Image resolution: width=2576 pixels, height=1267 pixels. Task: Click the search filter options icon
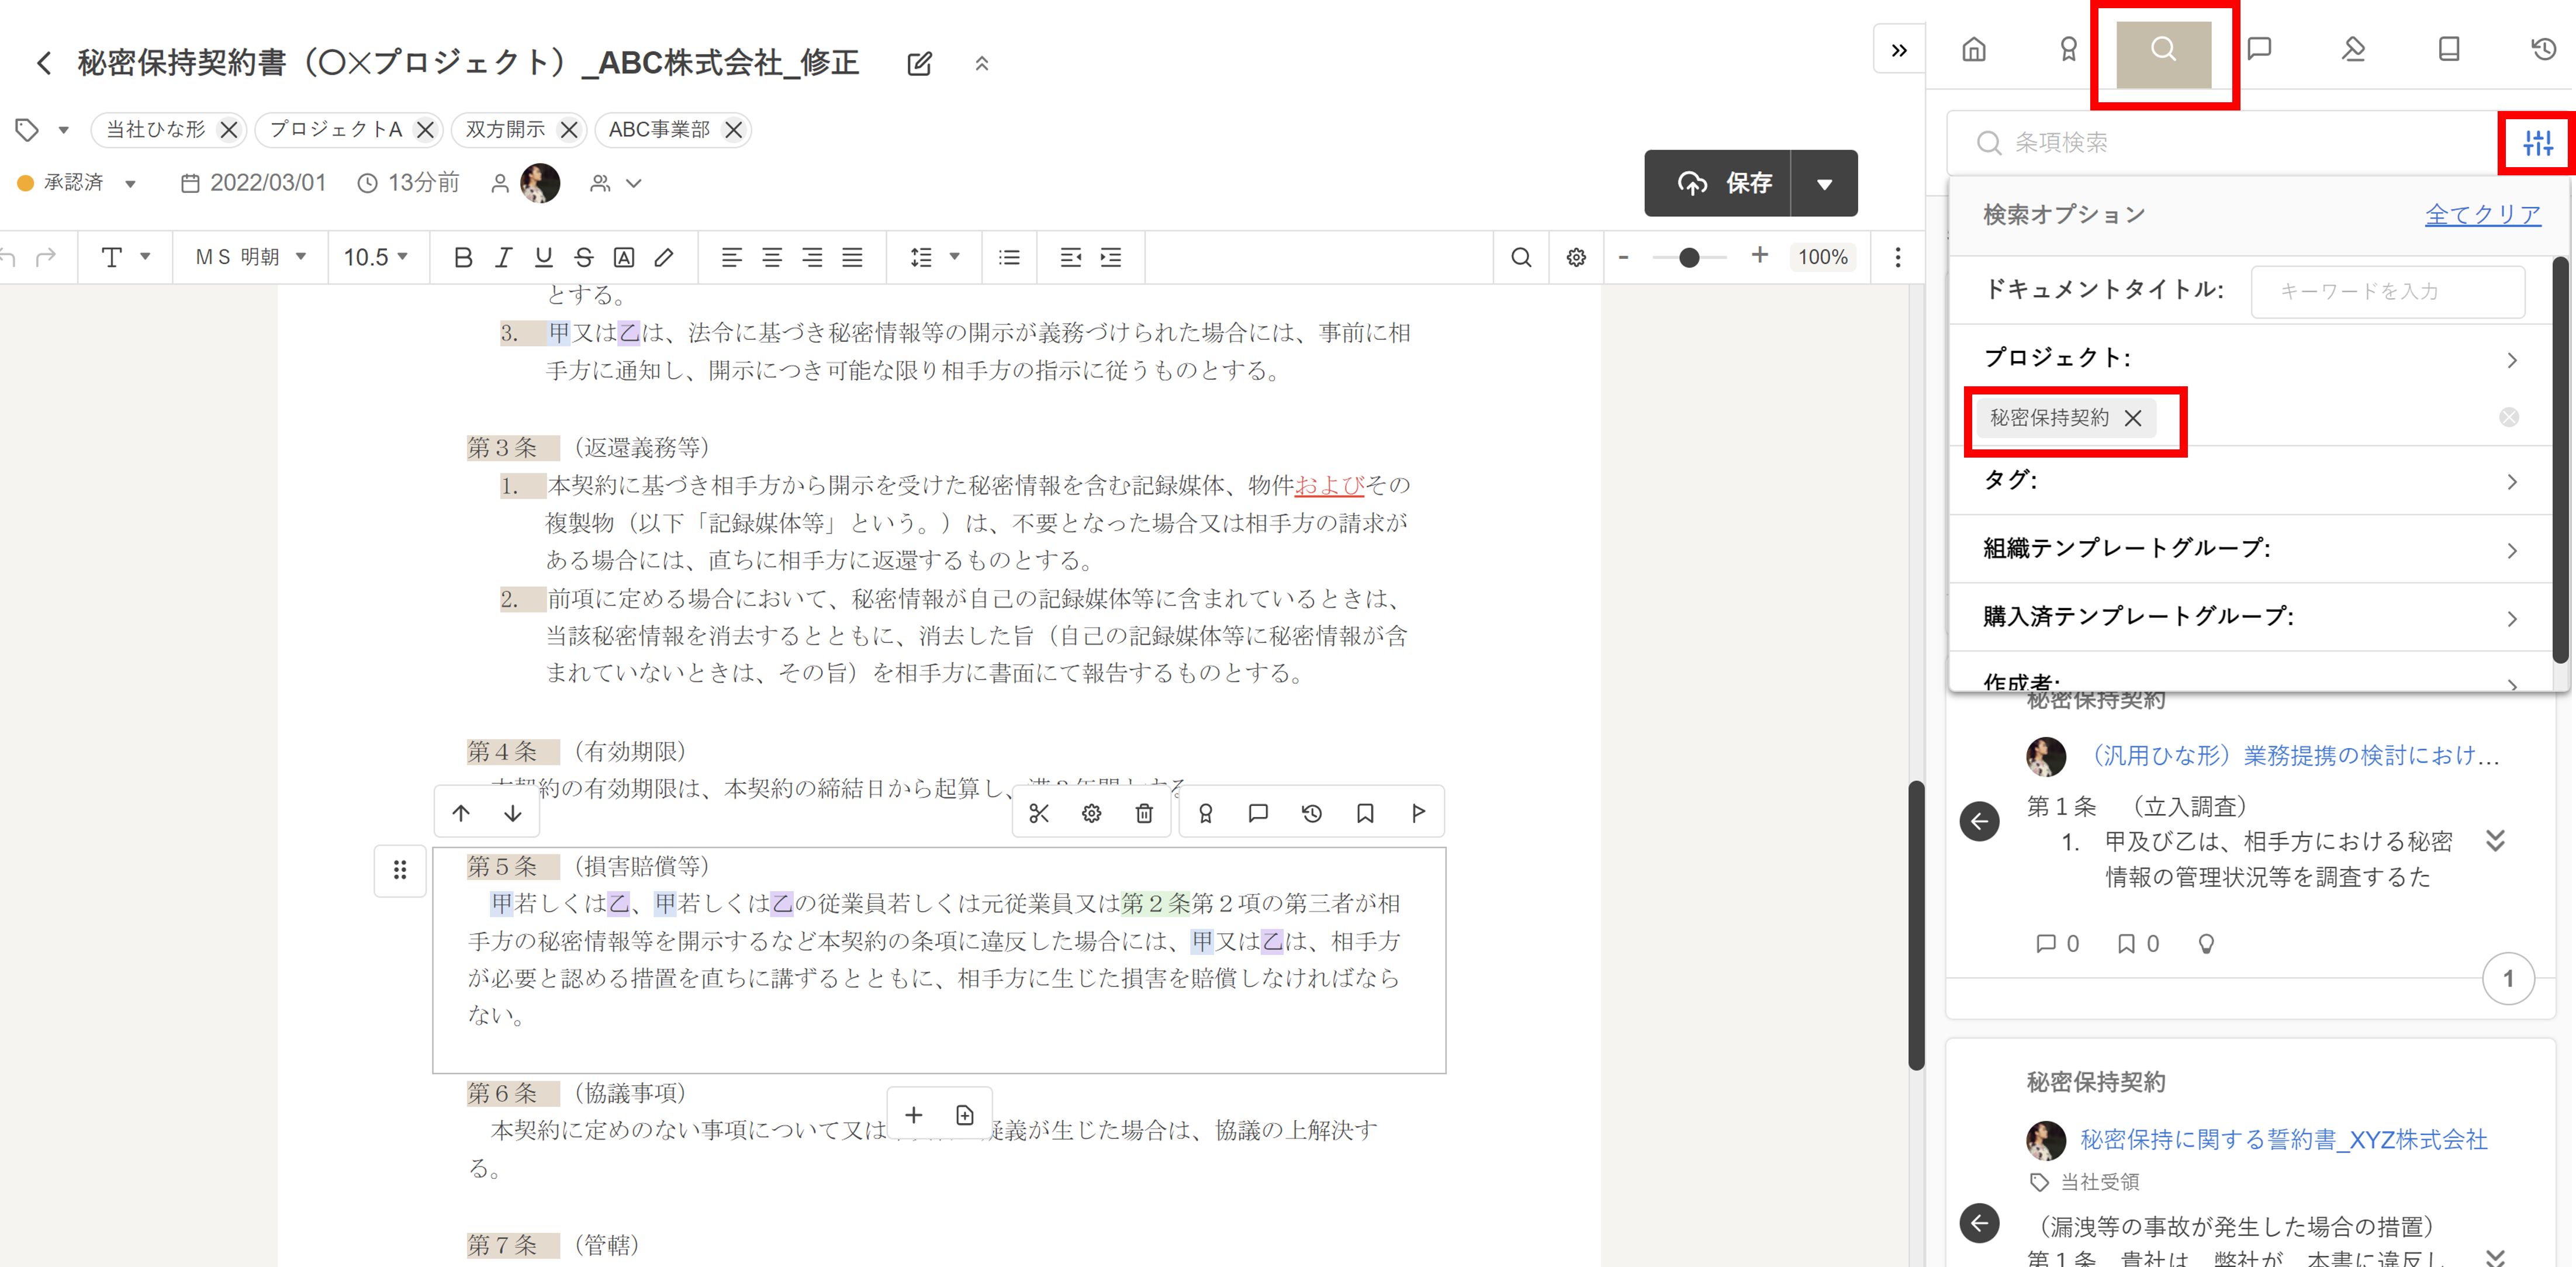2537,143
